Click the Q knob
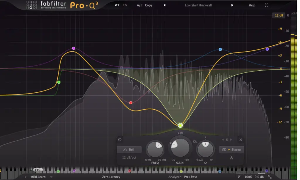 click(x=205, y=149)
